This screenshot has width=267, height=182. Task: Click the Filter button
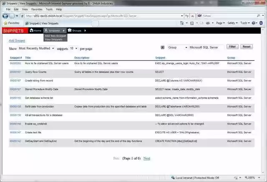pos(232,47)
